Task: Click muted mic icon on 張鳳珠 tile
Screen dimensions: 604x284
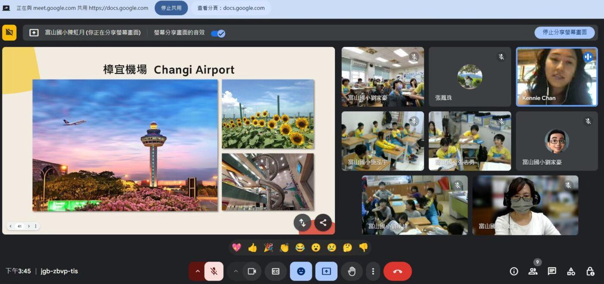Action: (501, 57)
